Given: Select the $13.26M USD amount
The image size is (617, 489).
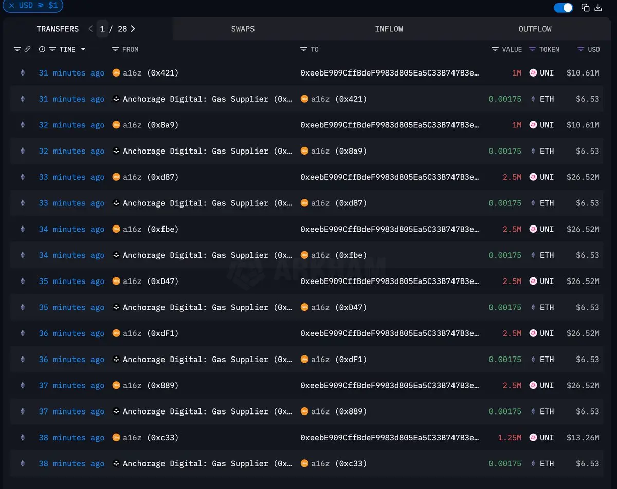Looking at the screenshot, I should [583, 438].
